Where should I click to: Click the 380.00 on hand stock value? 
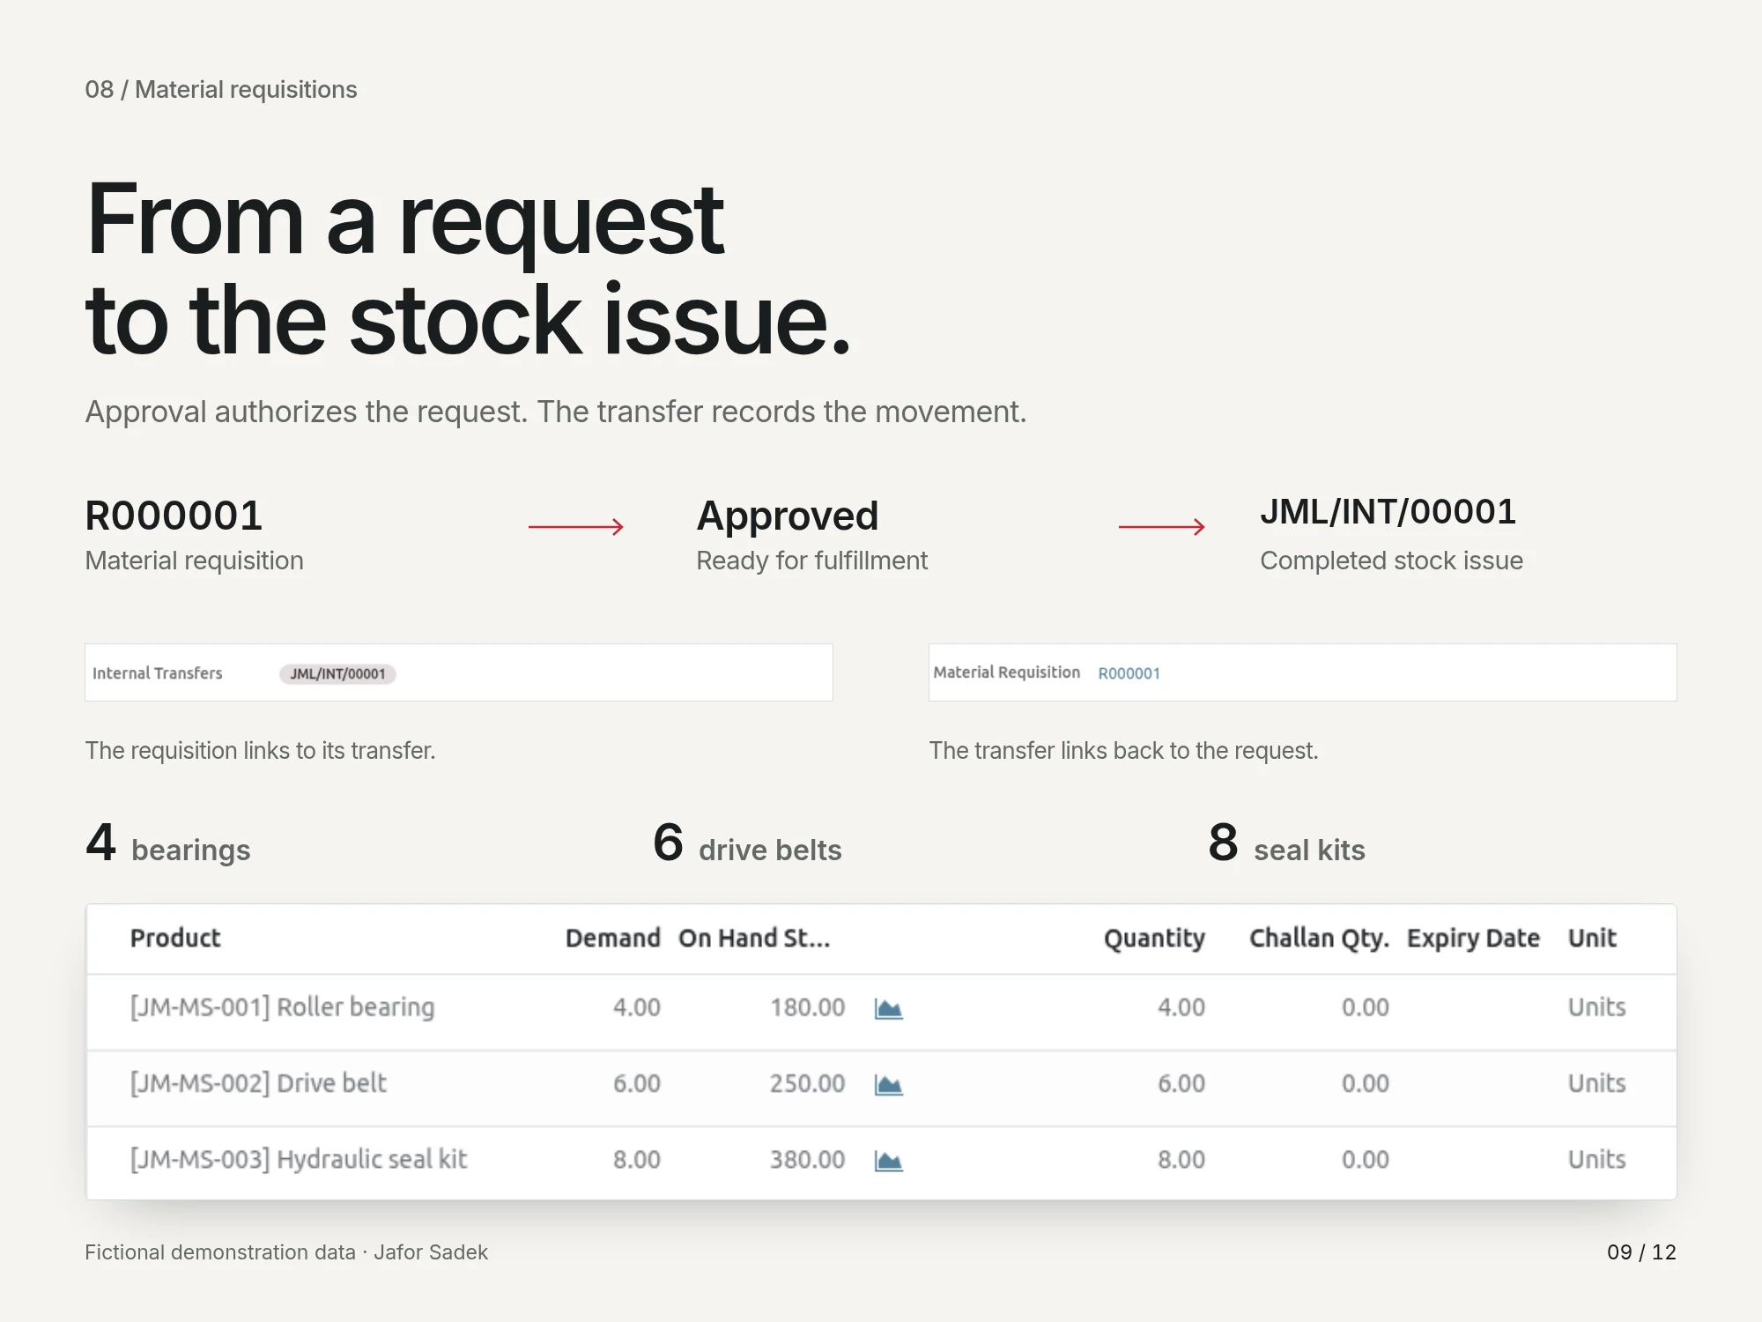pos(807,1159)
